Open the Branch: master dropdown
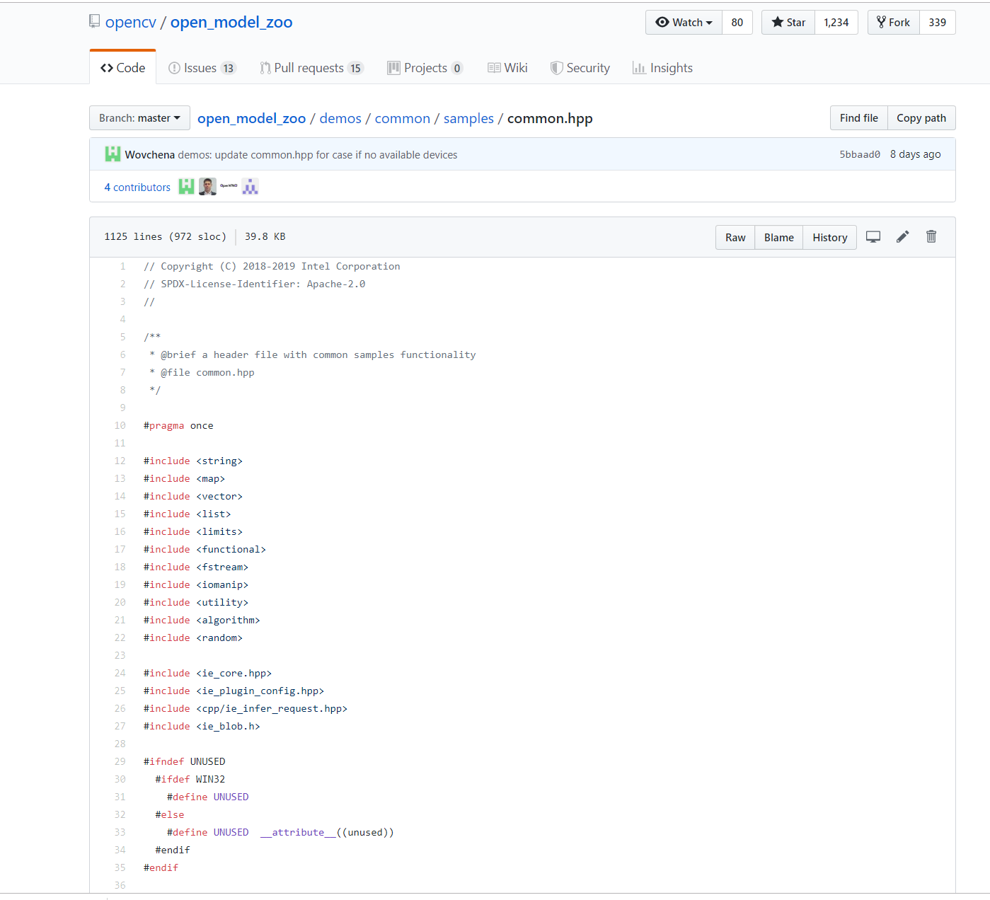The width and height of the screenshot is (990, 900). (139, 117)
